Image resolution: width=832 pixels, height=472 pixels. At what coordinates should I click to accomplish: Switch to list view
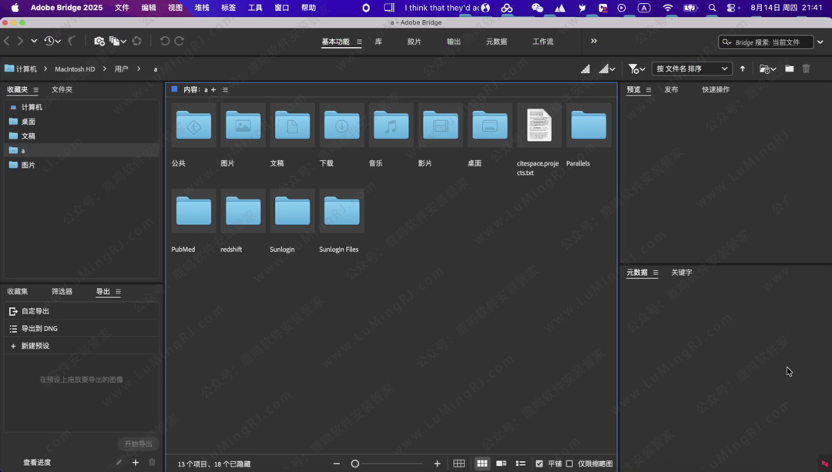click(520, 464)
